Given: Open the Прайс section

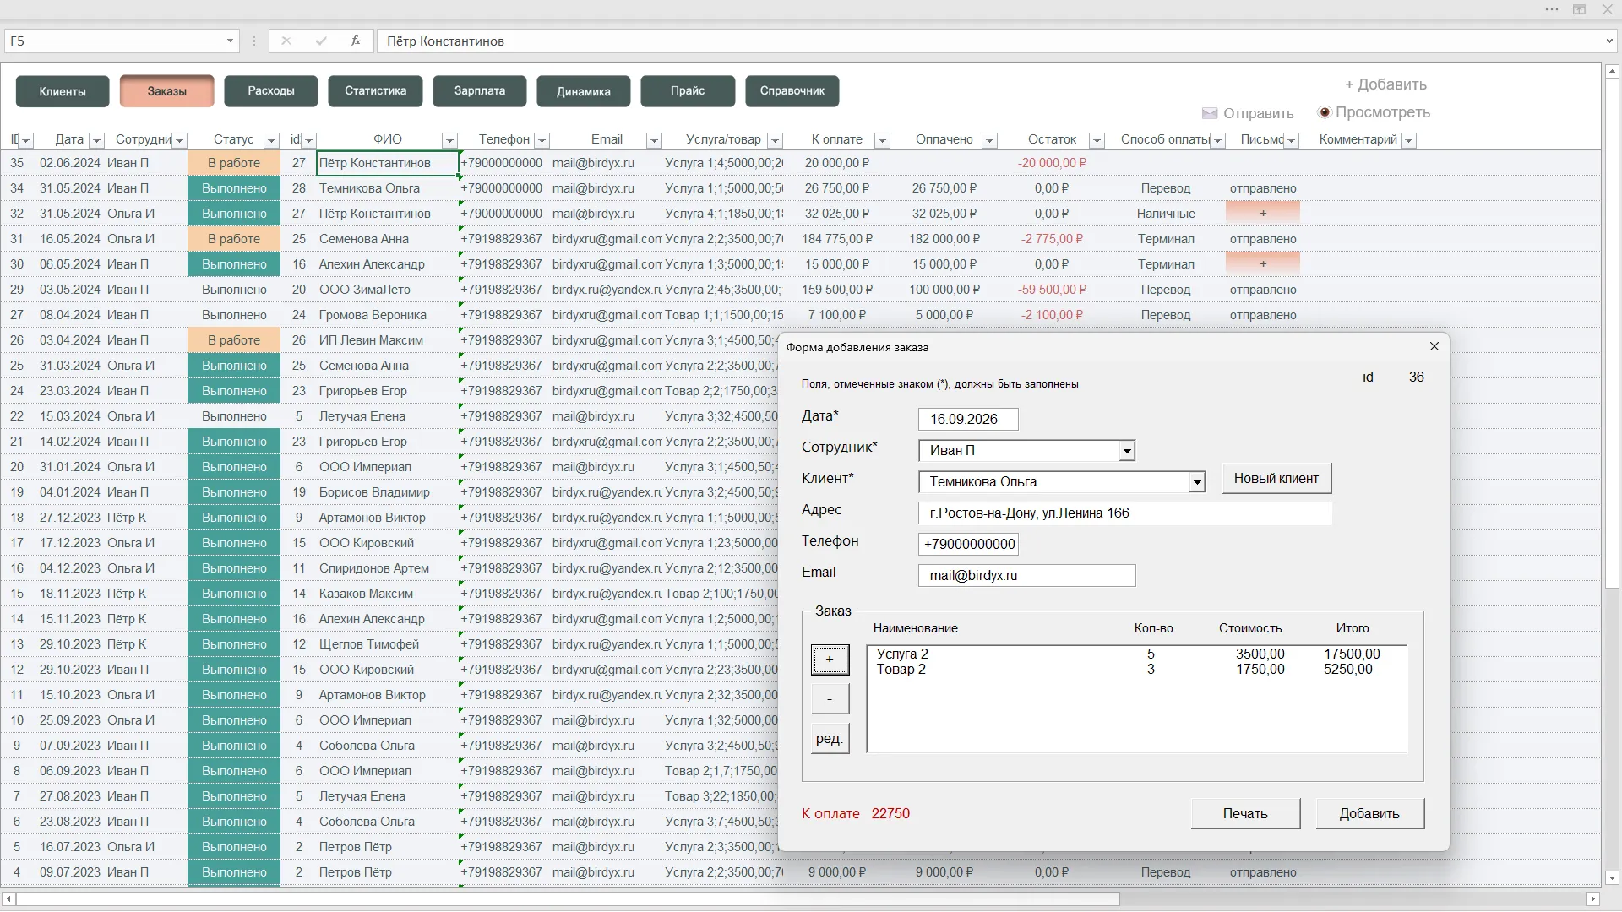Looking at the screenshot, I should coord(688,91).
